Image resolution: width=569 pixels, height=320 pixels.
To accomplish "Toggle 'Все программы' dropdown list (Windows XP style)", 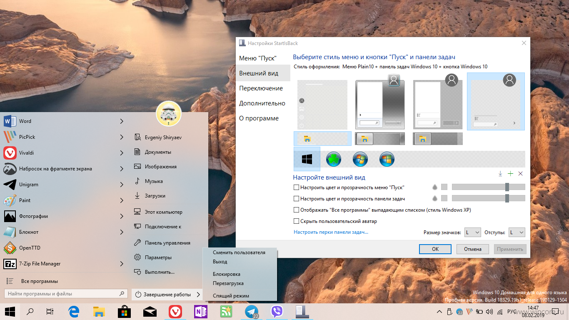I will coord(297,210).
